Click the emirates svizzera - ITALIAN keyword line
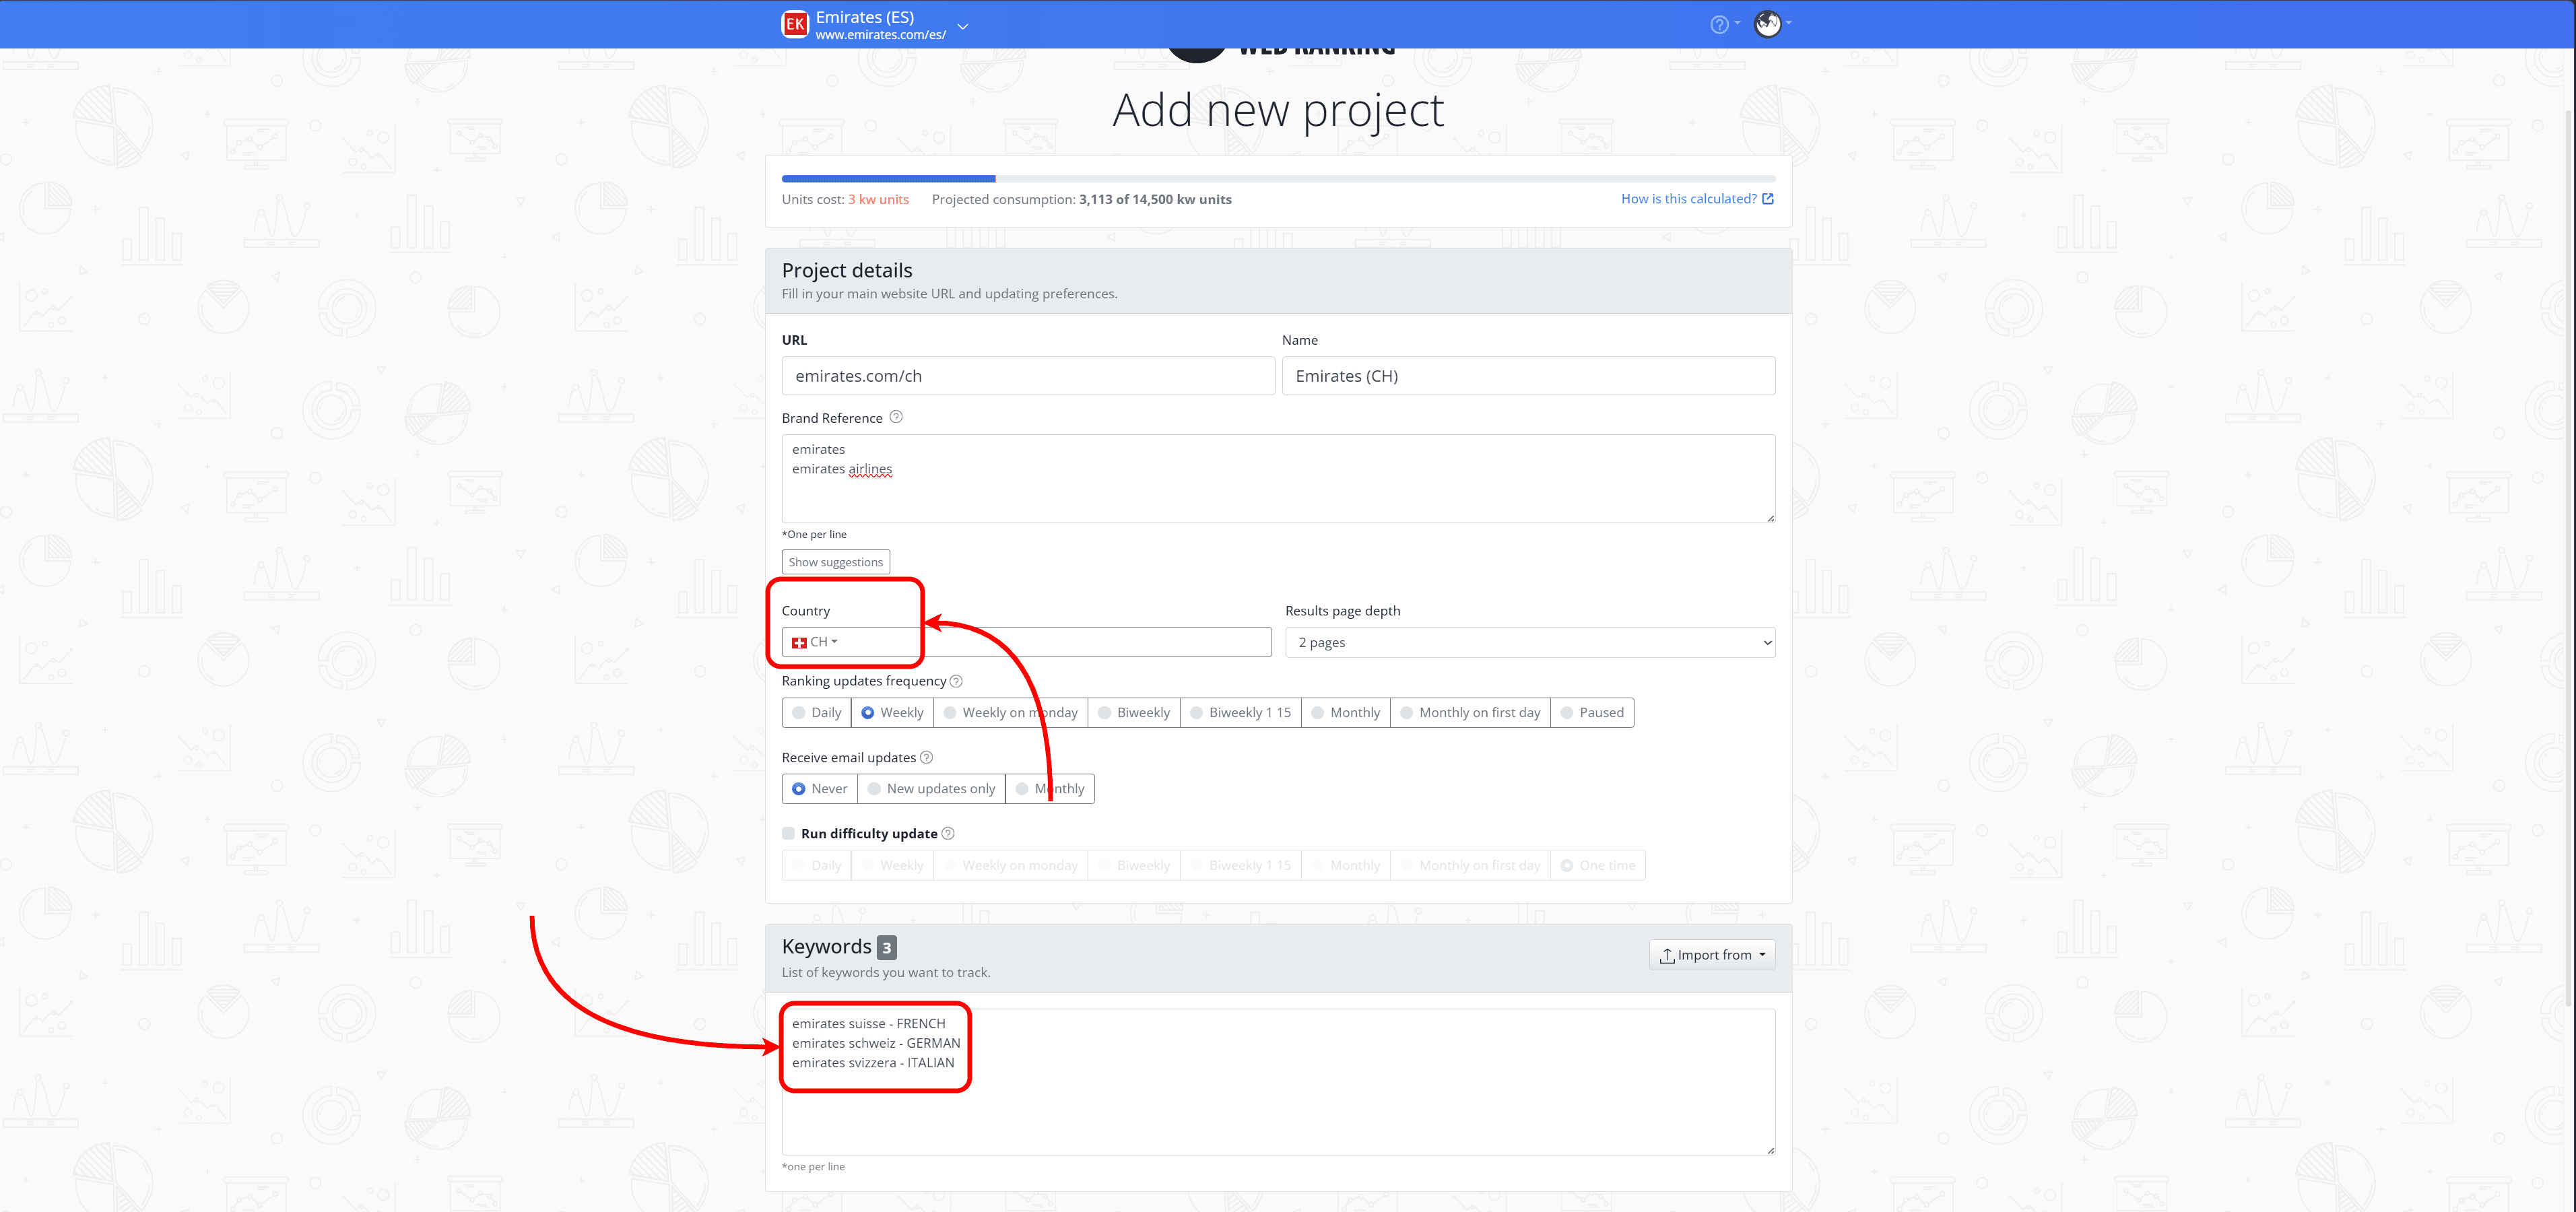This screenshot has height=1212, width=2576. 873,1062
